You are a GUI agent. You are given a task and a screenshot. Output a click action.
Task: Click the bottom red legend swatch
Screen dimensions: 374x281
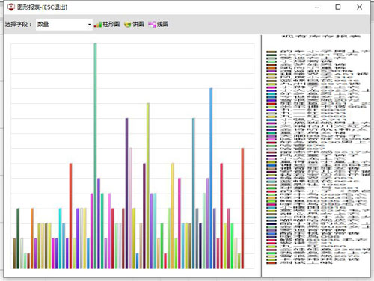[272, 262]
